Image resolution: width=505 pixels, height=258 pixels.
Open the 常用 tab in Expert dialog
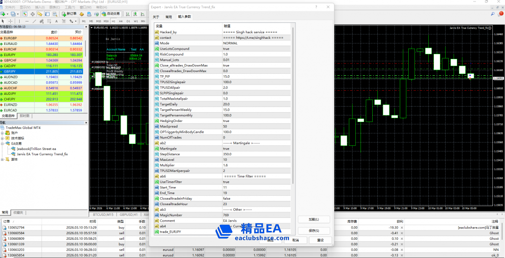pyautogui.click(x=169, y=17)
